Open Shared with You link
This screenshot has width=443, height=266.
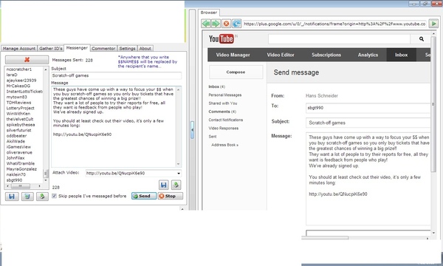(223, 103)
